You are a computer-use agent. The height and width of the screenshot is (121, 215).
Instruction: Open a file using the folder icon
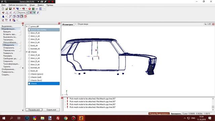point(6,9)
